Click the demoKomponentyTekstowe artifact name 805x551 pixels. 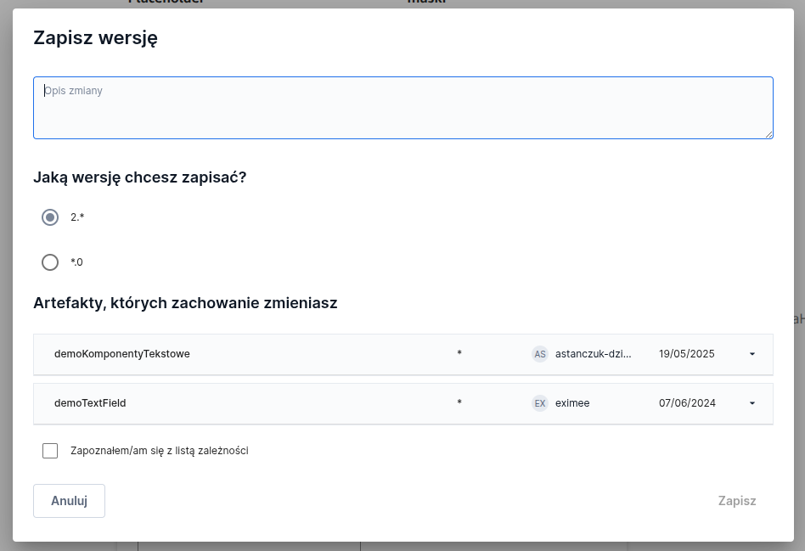[122, 354]
